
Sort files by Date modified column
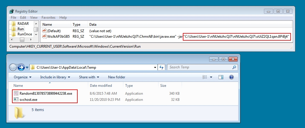point(101,86)
